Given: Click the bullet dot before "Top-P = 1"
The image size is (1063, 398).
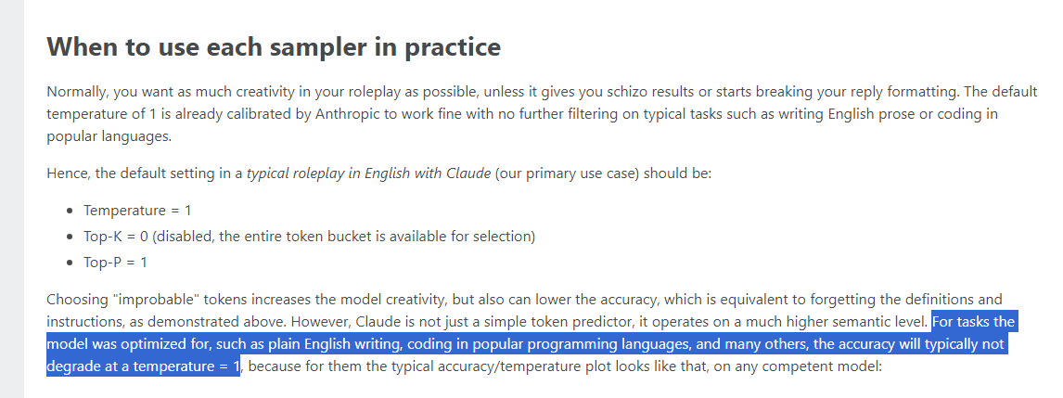Looking at the screenshot, I should point(70,263).
